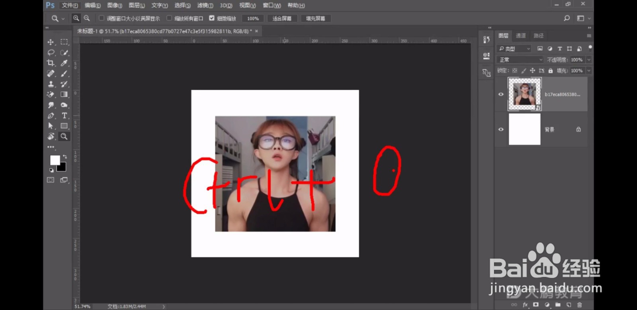This screenshot has width=637, height=310.
Task: Select the Path Selection tool
Action: [51, 126]
